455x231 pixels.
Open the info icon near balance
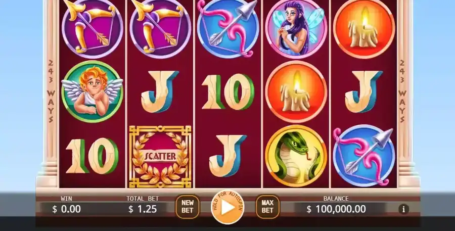(x=403, y=209)
